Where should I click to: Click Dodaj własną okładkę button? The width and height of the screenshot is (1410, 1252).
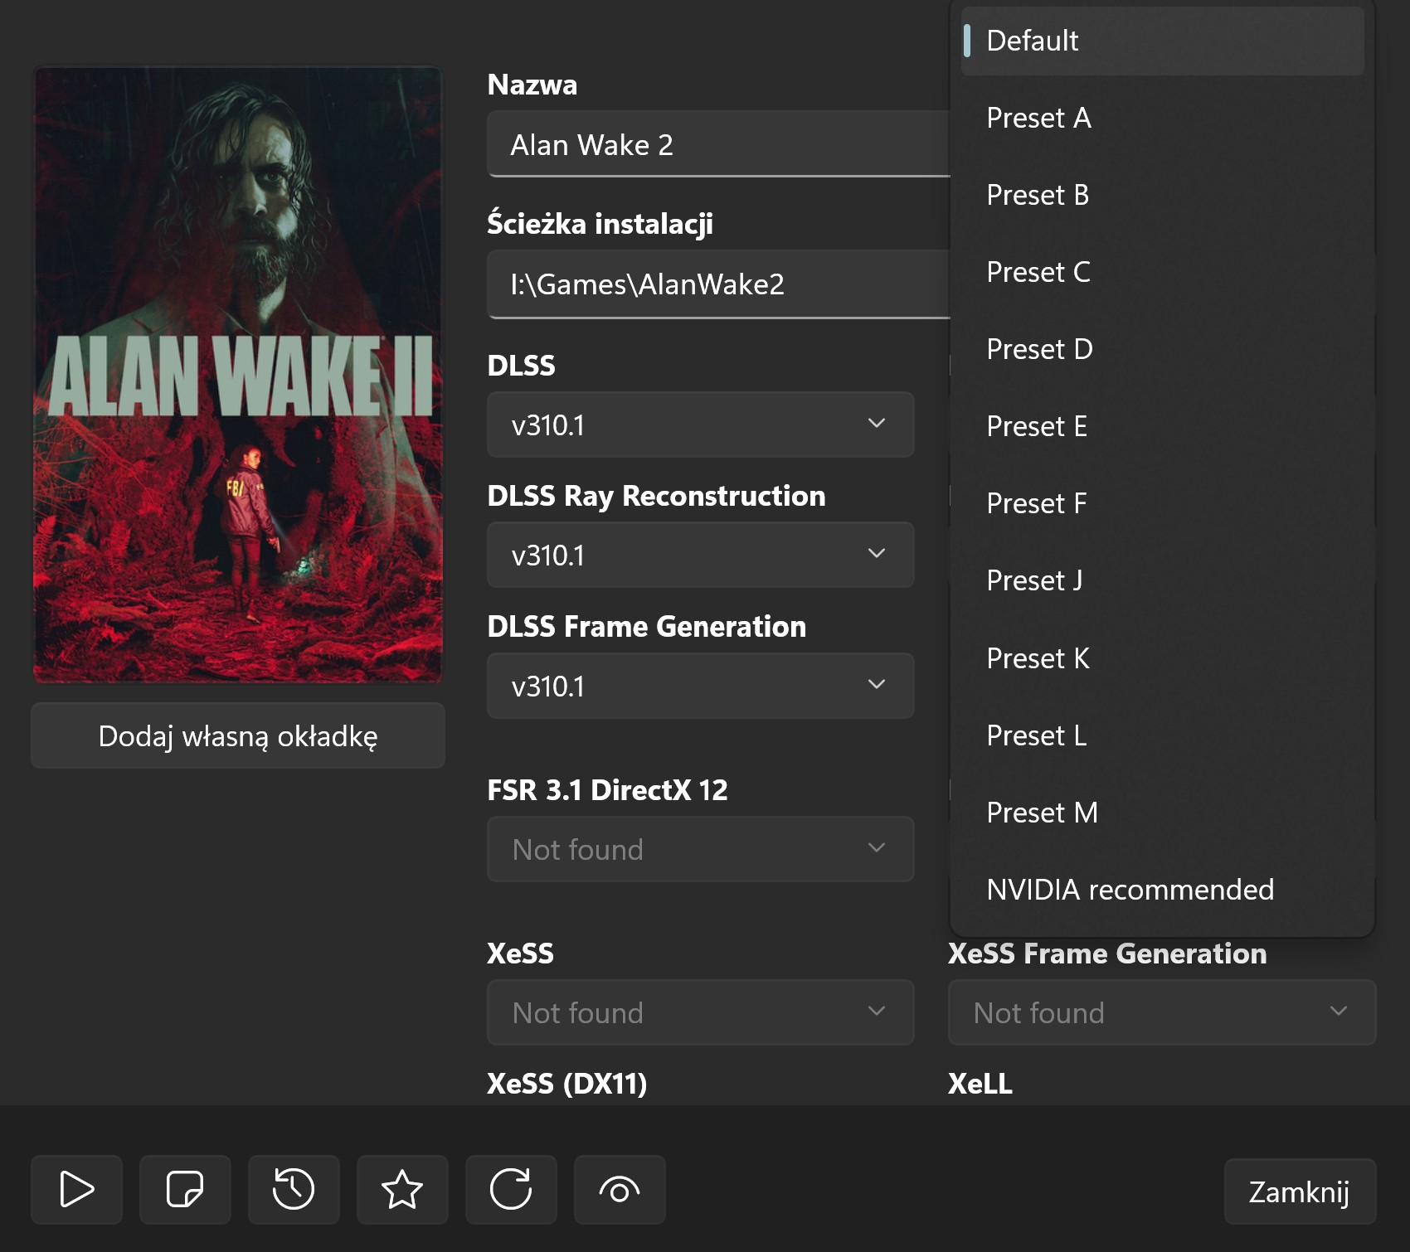point(238,735)
